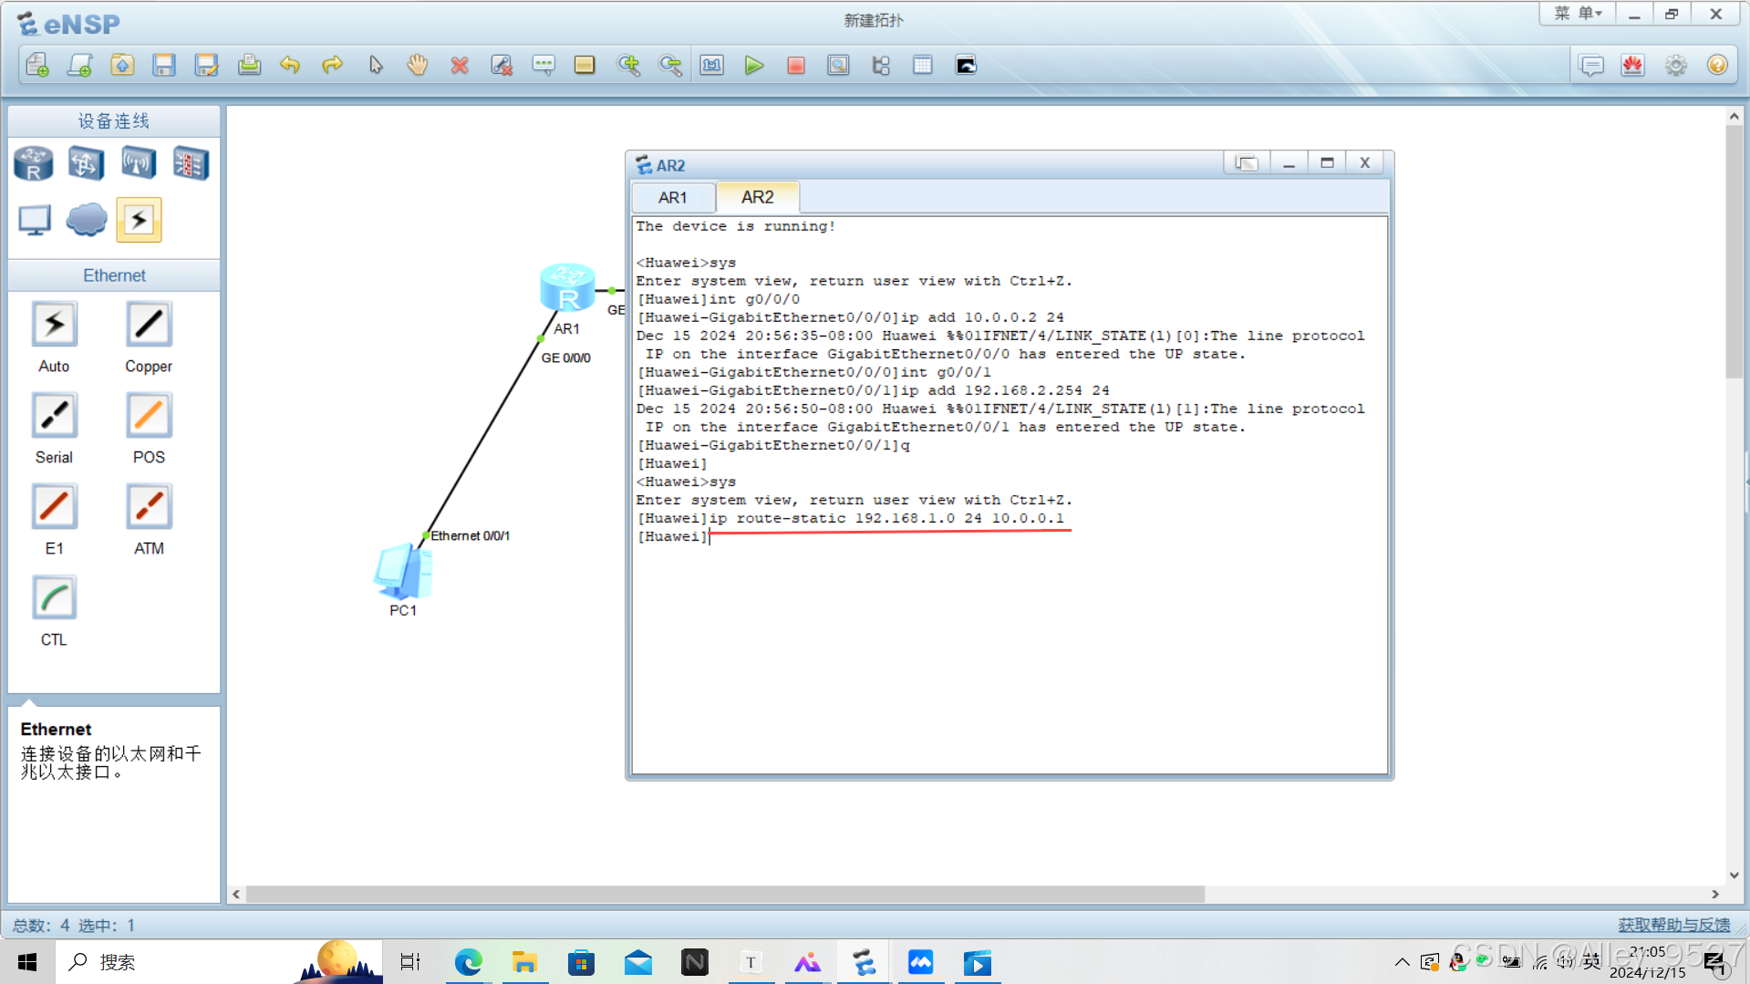Open the 菜单 dropdown menu

(1578, 14)
